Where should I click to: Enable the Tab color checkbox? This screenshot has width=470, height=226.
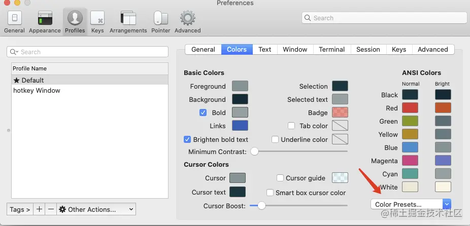(x=291, y=126)
